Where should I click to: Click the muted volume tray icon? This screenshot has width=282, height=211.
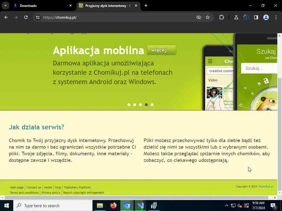tap(240, 206)
